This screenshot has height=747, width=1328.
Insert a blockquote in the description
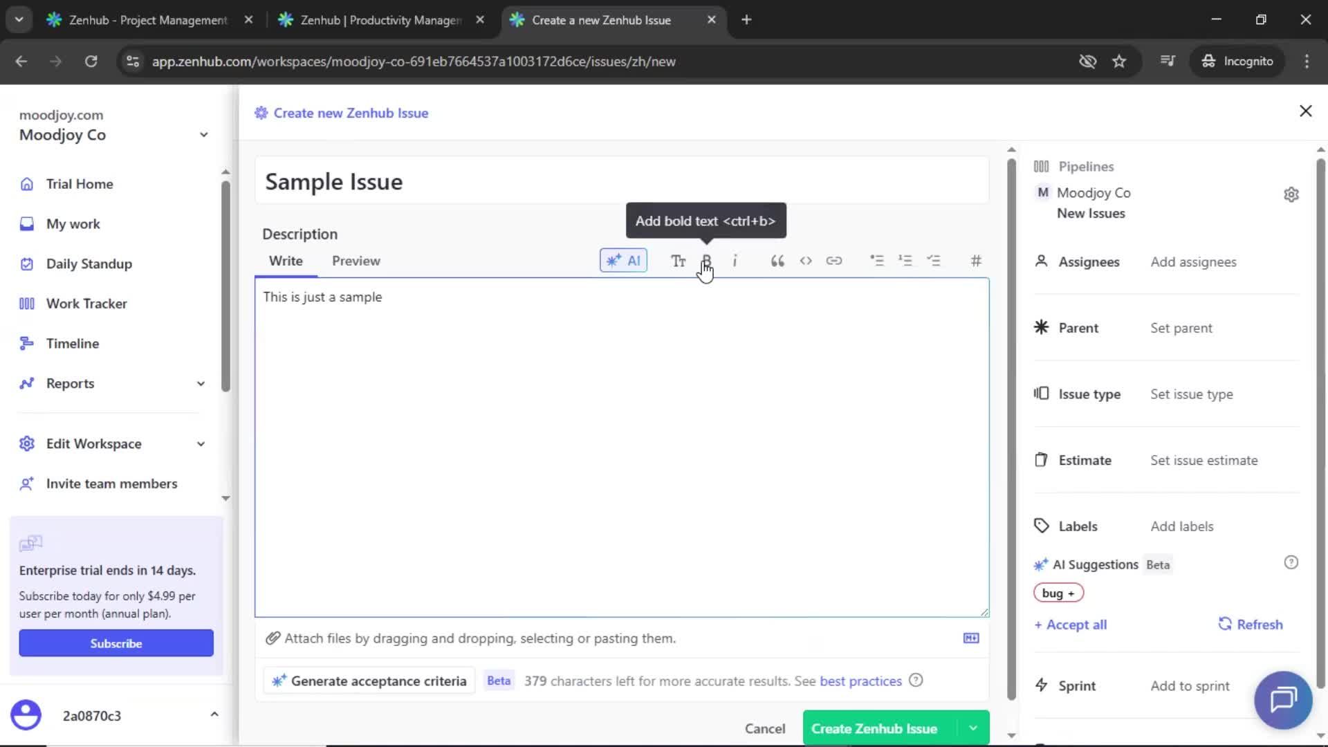[x=777, y=261]
